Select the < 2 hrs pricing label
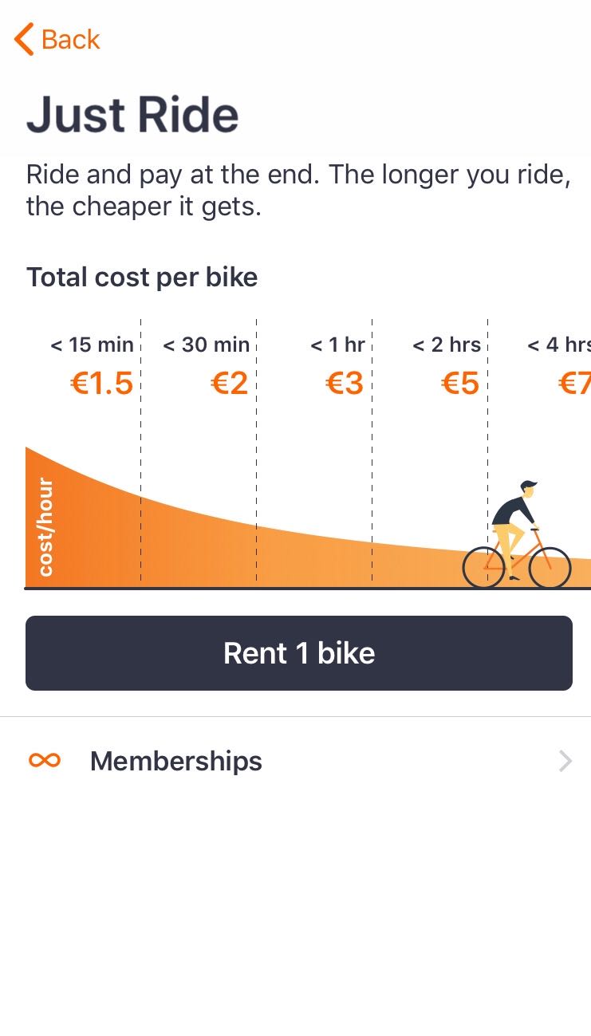This screenshot has width=591, height=1036. [x=447, y=345]
